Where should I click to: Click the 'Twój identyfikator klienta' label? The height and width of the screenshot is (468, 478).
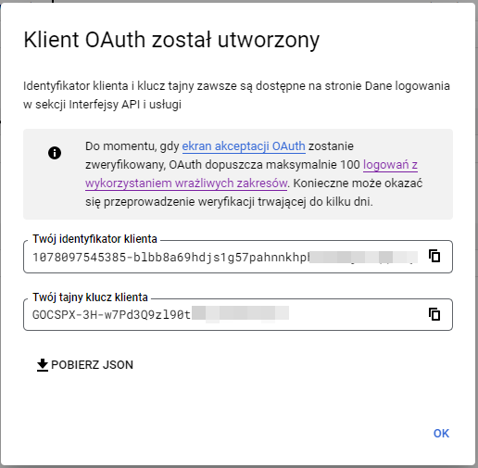click(94, 239)
